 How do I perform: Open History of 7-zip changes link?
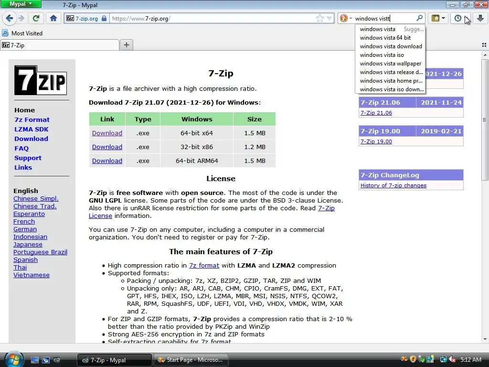click(x=393, y=185)
